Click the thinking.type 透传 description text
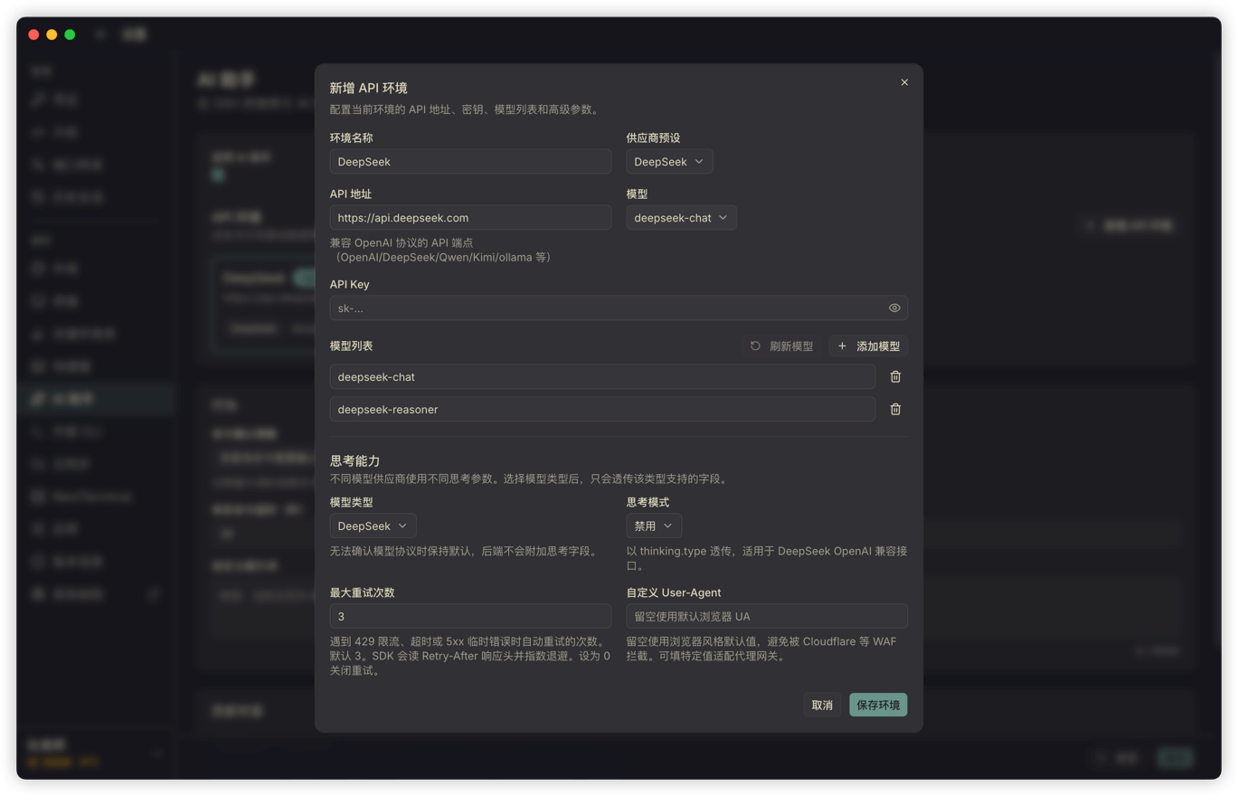The height and width of the screenshot is (796, 1238). tap(767, 557)
